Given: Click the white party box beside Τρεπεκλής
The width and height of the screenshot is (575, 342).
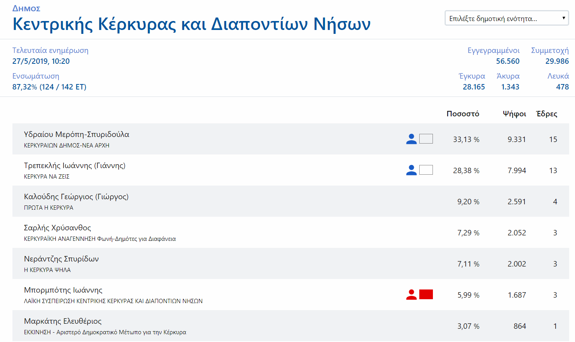Looking at the screenshot, I should coord(426,170).
